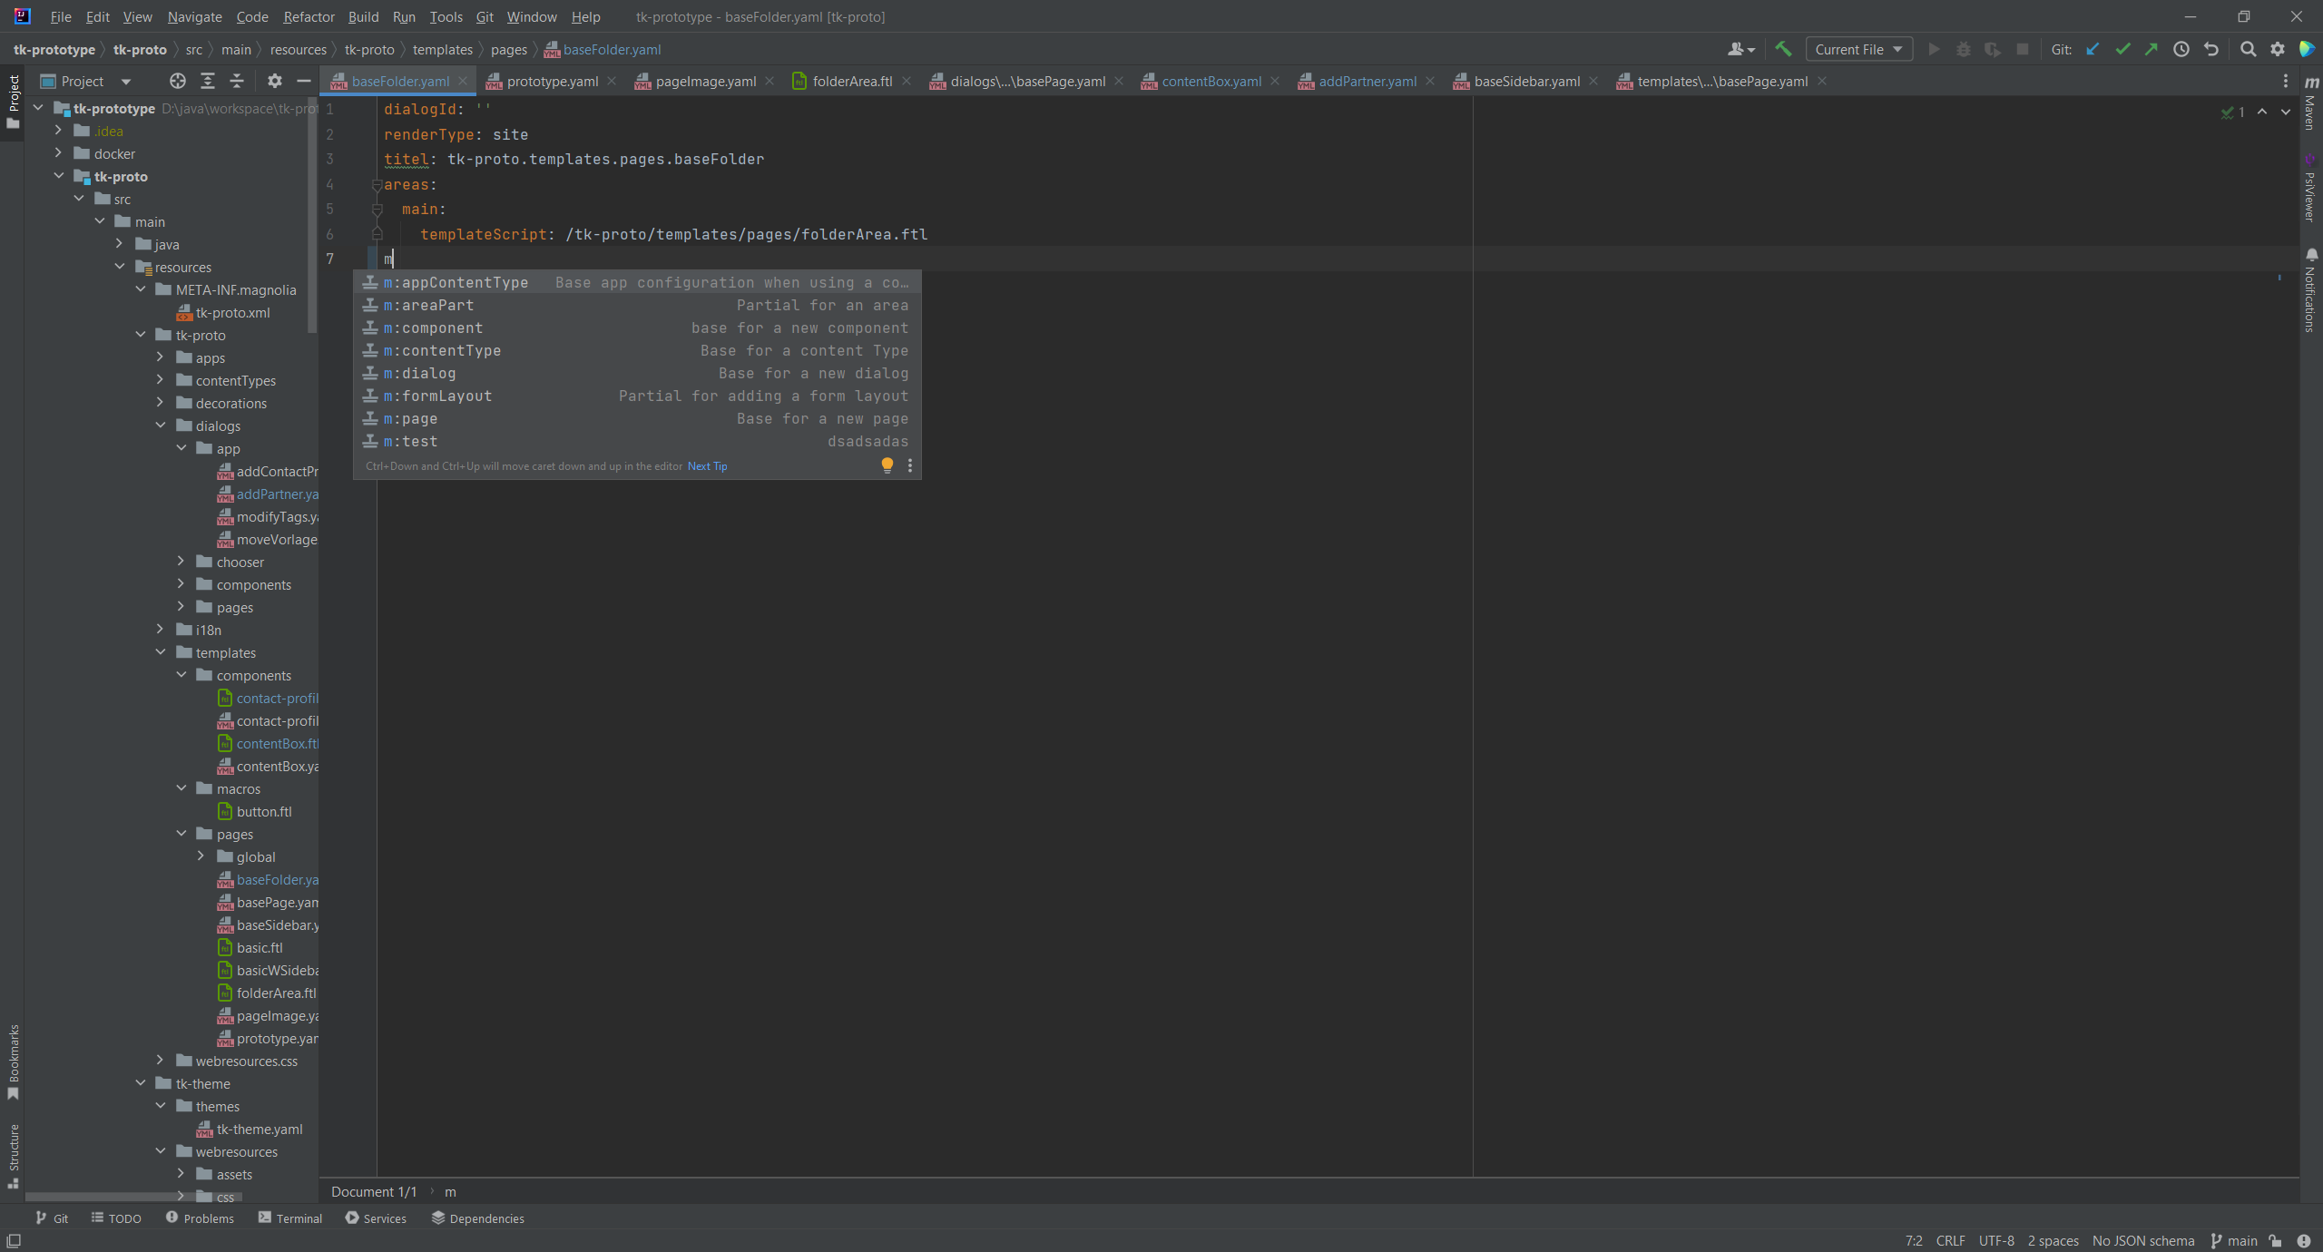
Task: Toggle the completion hint lightbulb in popup
Action: click(886, 465)
